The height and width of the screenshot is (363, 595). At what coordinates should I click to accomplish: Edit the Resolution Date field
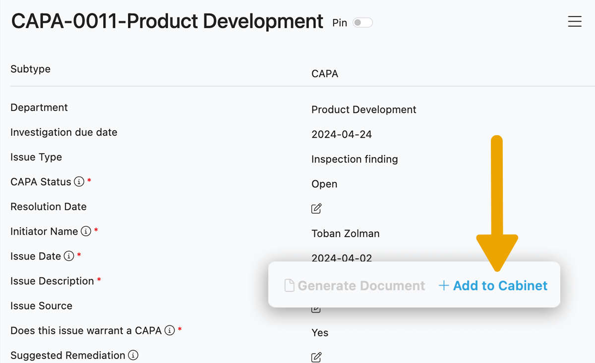(x=316, y=208)
